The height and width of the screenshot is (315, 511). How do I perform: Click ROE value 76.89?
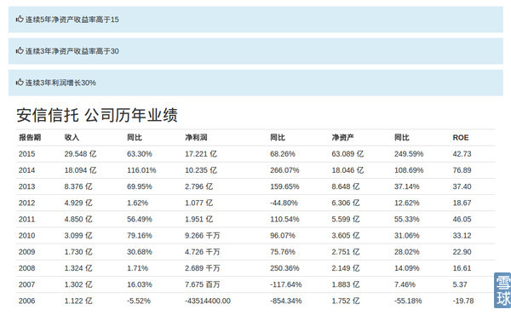click(462, 170)
